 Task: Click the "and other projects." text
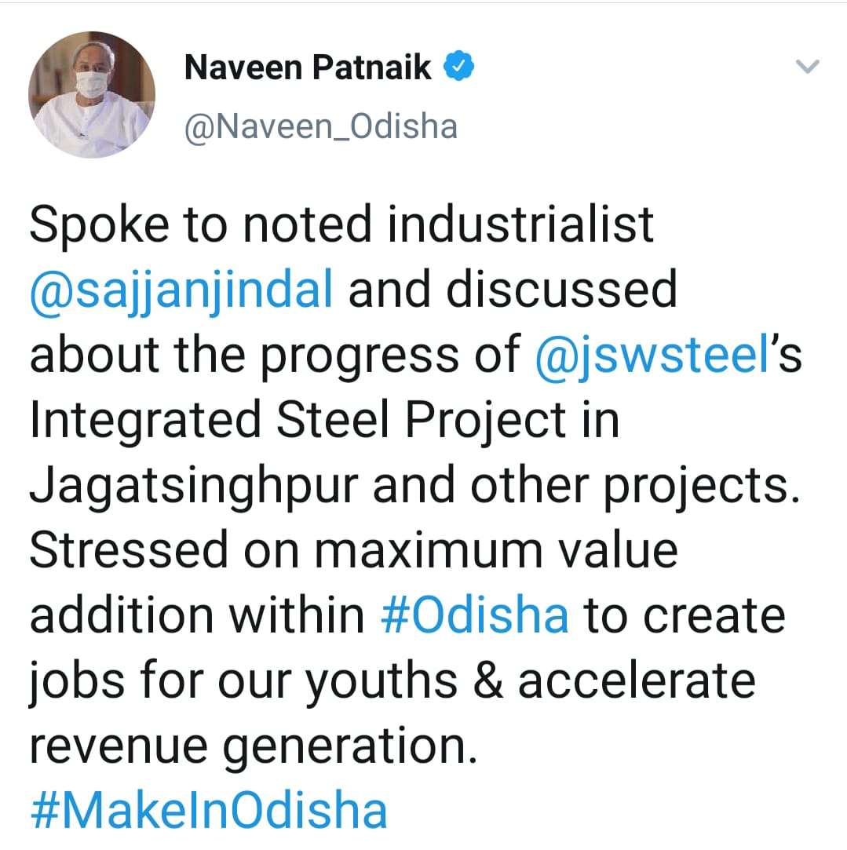tap(580, 485)
